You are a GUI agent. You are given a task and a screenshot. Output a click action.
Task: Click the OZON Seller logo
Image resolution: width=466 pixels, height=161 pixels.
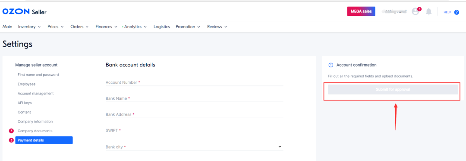point(24,12)
